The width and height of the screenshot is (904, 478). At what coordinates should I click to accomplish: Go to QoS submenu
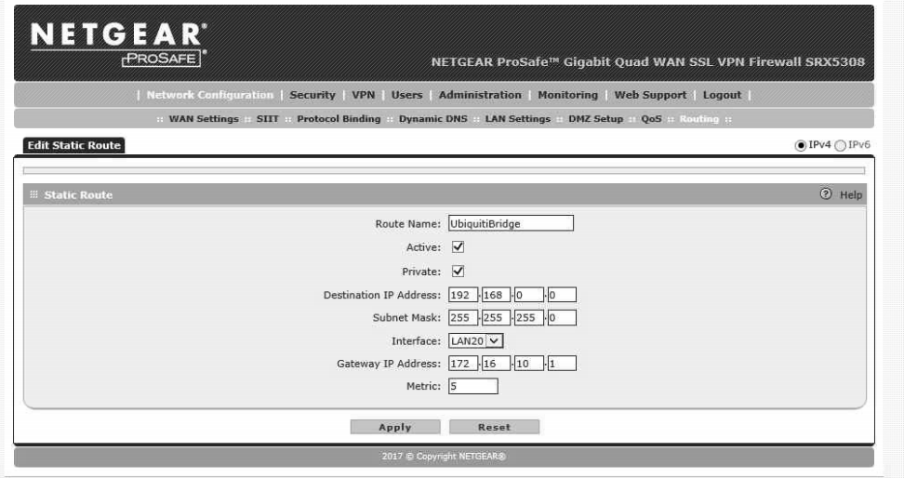(651, 119)
